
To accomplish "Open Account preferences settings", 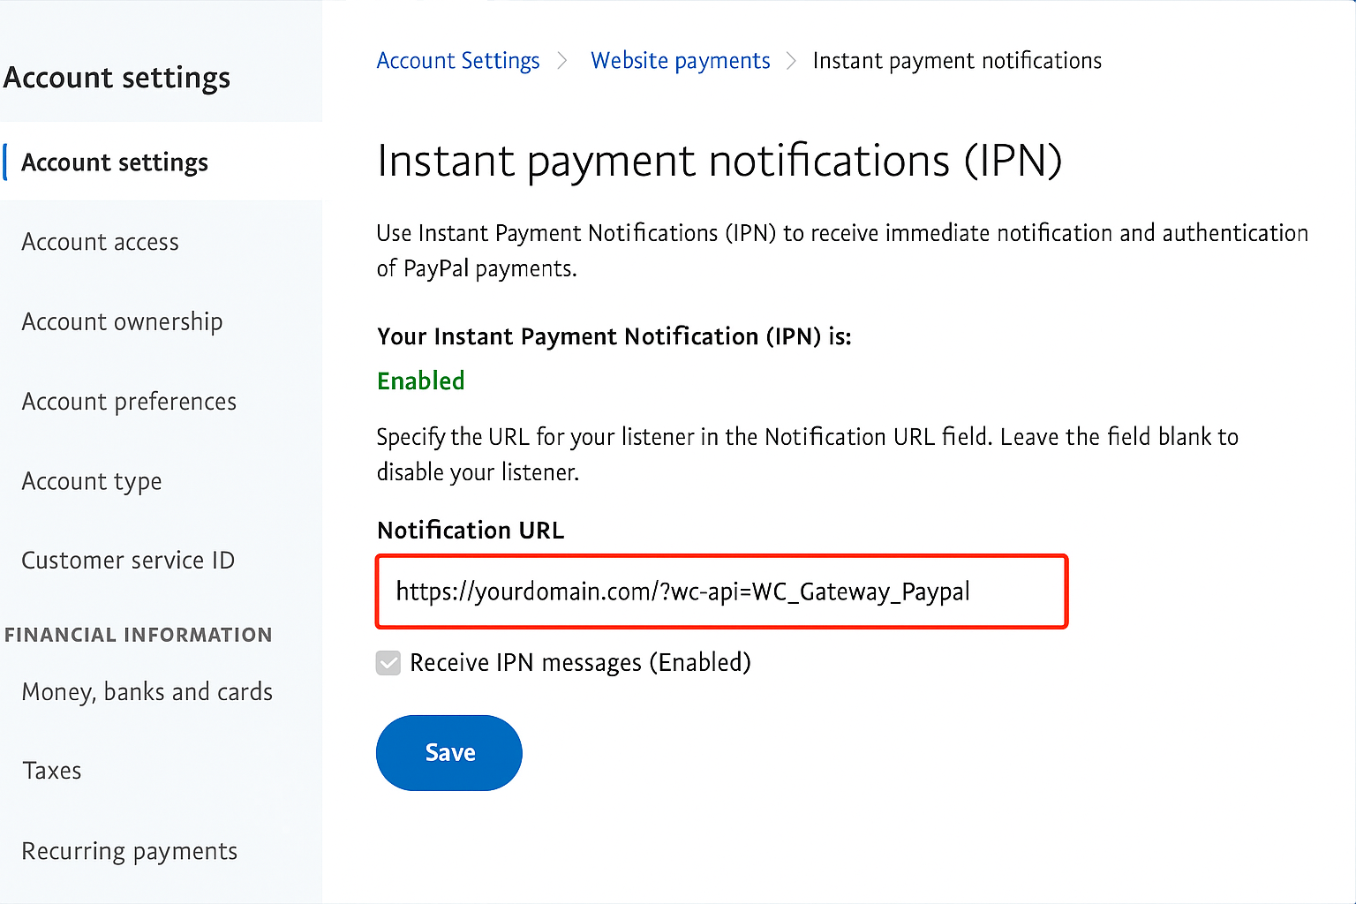I will pyautogui.click(x=129, y=401).
